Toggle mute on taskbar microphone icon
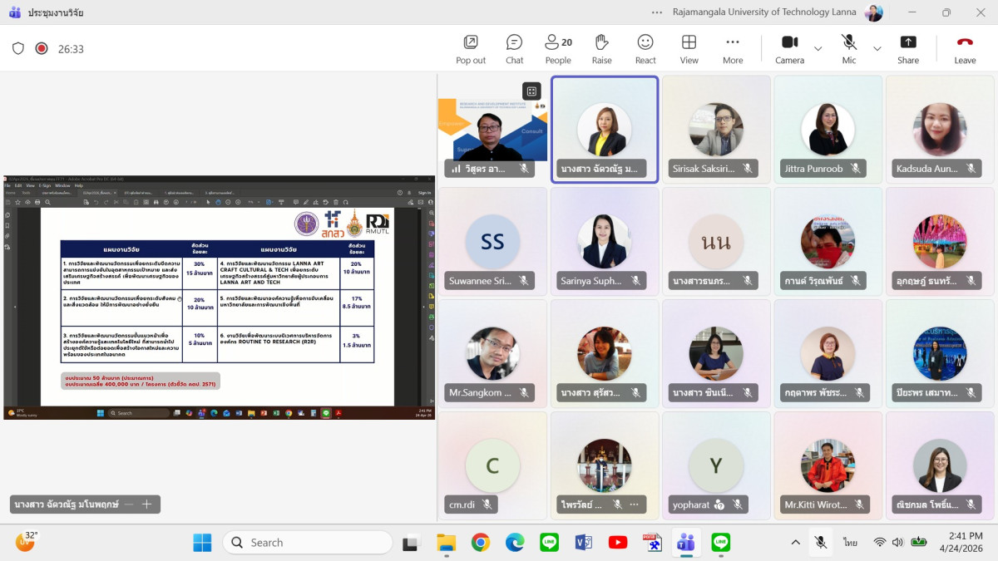The height and width of the screenshot is (561, 998). (821, 543)
